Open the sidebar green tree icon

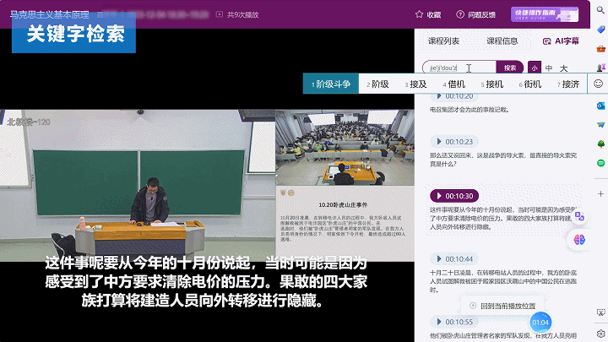coord(600,144)
